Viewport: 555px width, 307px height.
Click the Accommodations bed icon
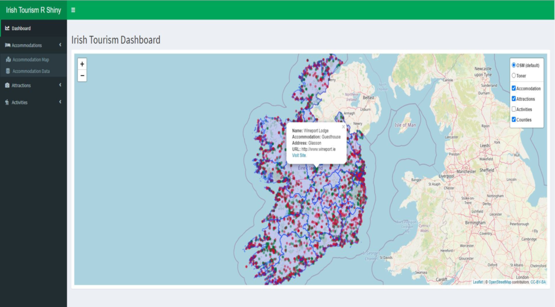8,45
